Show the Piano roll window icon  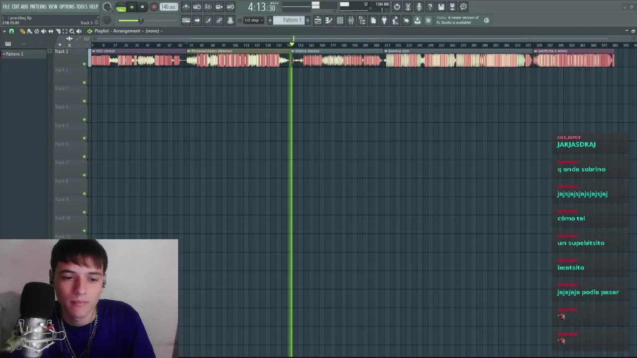[329, 20]
